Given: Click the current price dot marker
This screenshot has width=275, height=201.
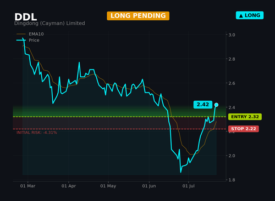Looking at the screenshot, I should pos(216,105).
